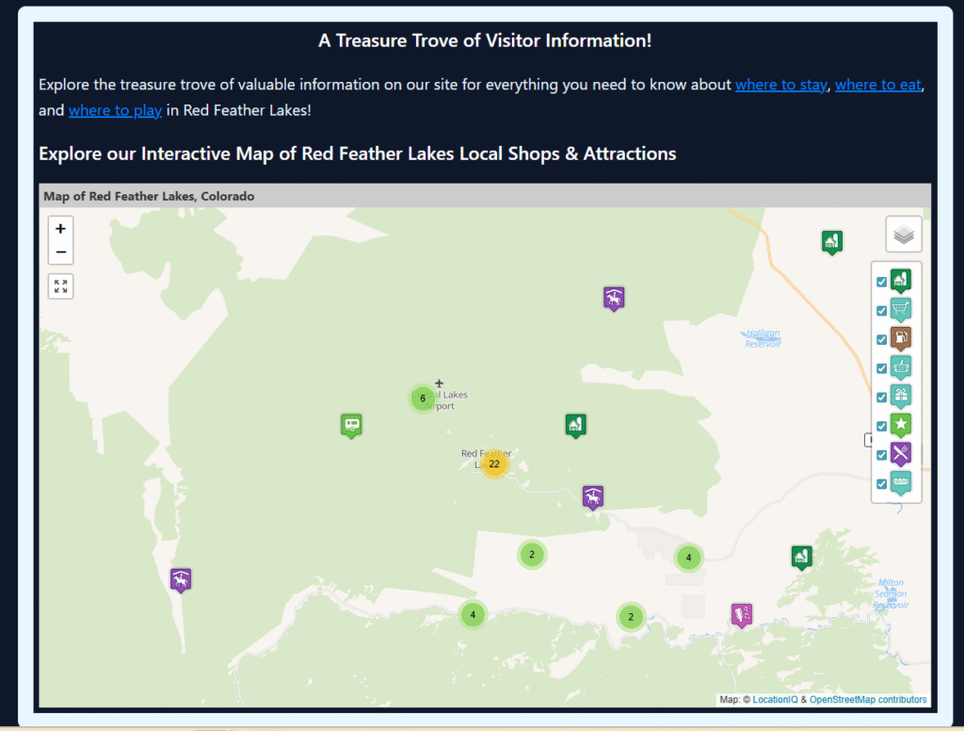Expand the cluster of 6 near the airport
The width and height of the screenshot is (964, 731).
[423, 398]
